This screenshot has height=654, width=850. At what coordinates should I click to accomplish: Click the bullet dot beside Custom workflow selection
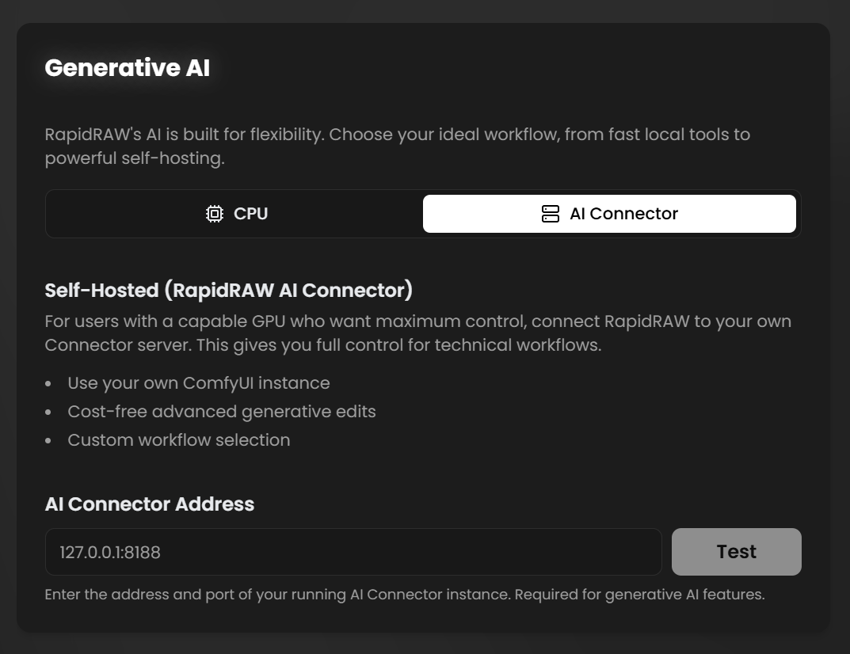(48, 440)
